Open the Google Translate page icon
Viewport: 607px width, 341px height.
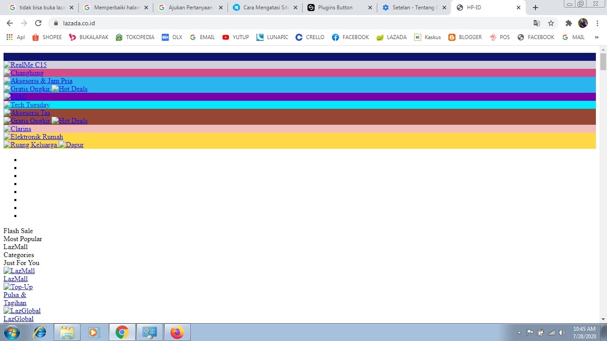[537, 23]
